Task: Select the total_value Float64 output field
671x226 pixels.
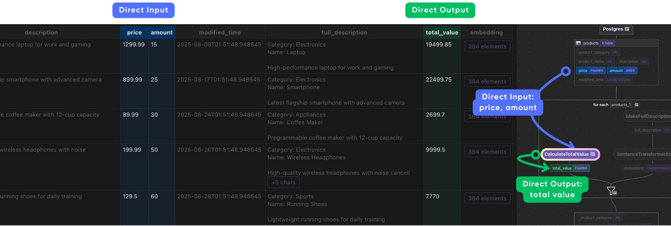Action: [x=570, y=168]
